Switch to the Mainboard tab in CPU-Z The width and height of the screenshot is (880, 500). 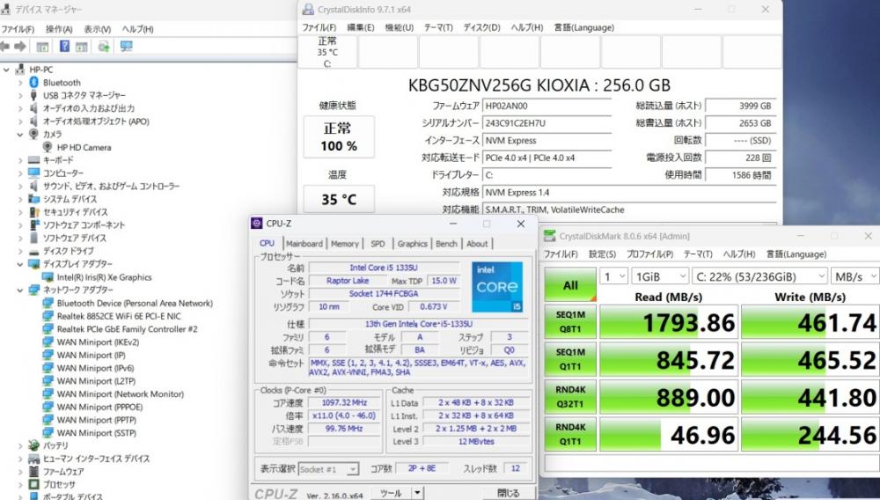[304, 244]
